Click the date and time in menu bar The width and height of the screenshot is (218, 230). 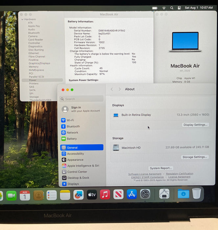point(199,8)
